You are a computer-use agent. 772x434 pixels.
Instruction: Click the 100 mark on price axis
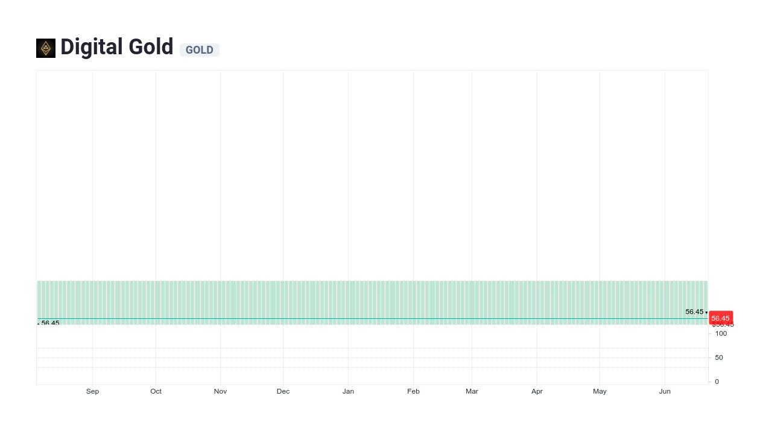coord(720,333)
